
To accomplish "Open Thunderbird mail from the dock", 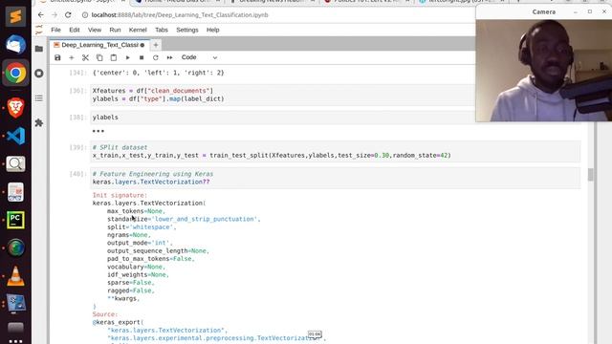I will click(x=15, y=45).
